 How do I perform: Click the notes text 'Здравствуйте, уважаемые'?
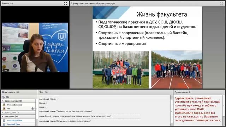coord(193,98)
